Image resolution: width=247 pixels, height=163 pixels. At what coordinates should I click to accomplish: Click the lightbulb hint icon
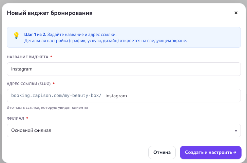(x=16, y=35)
